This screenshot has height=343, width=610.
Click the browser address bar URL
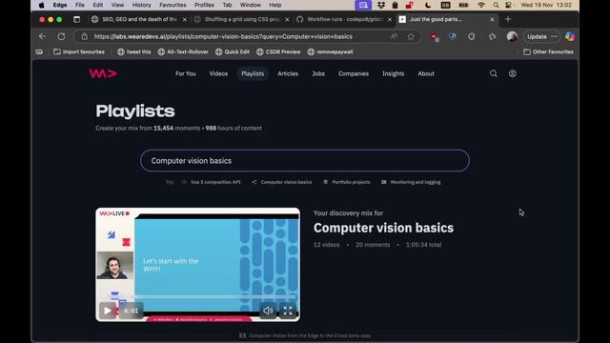pyautogui.click(x=223, y=36)
